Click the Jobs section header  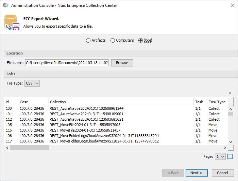tap(11, 74)
